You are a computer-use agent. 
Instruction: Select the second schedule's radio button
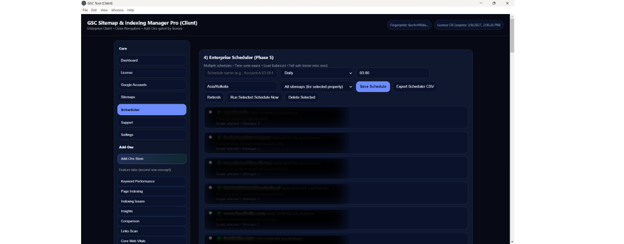(210, 137)
